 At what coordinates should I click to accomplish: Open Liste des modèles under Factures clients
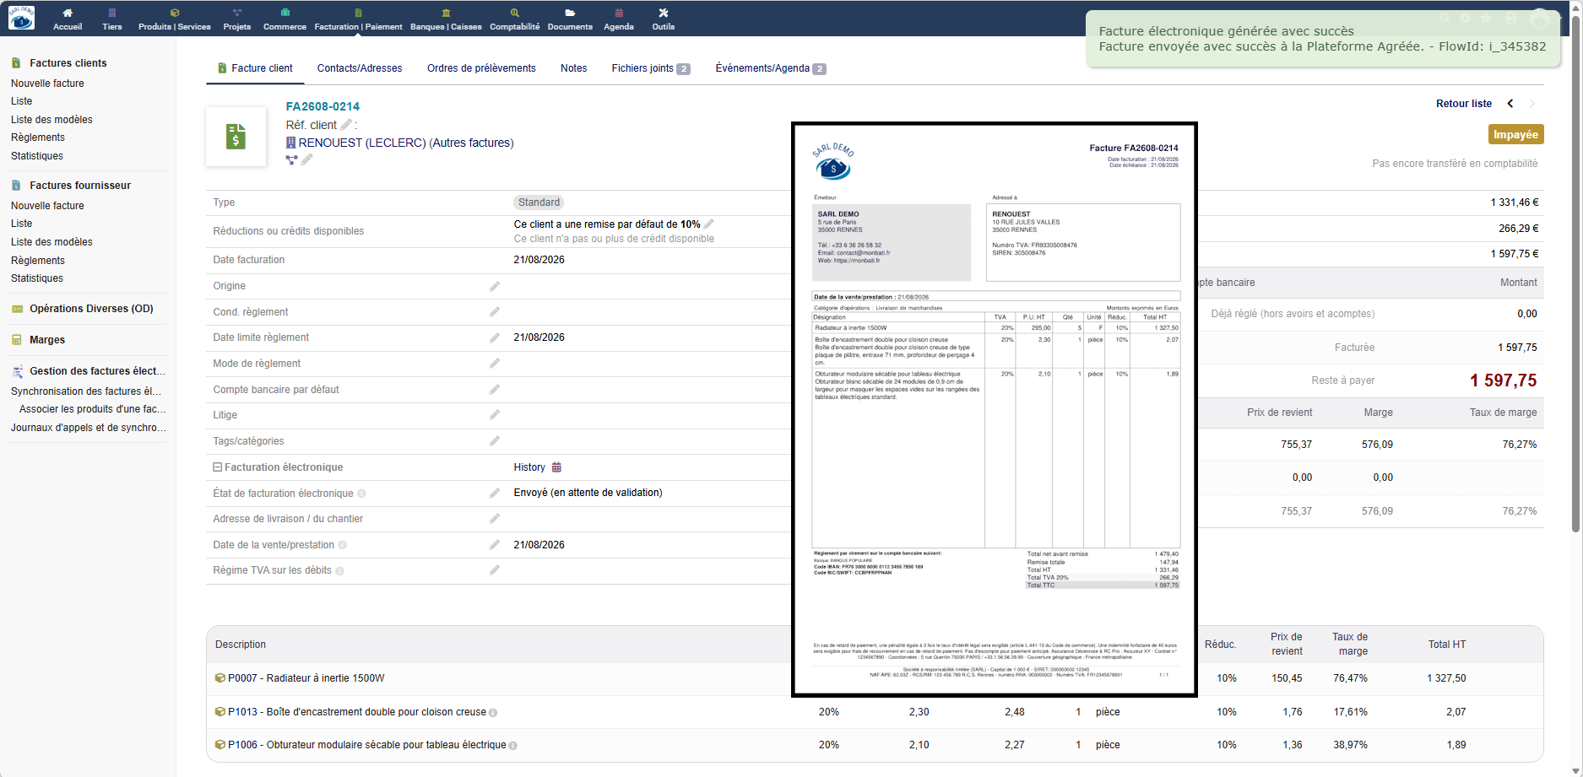[x=52, y=120]
